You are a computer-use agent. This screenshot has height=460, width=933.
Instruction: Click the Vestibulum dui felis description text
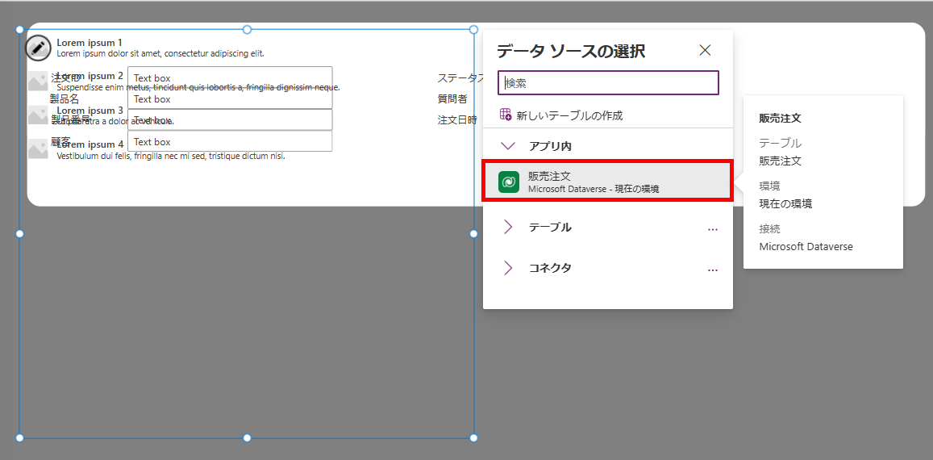click(x=171, y=156)
